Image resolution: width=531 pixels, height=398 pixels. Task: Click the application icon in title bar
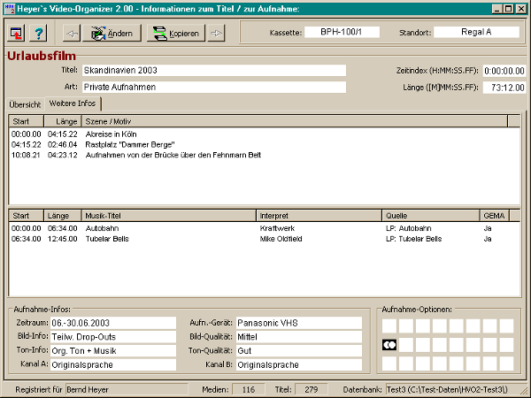coord(9,9)
